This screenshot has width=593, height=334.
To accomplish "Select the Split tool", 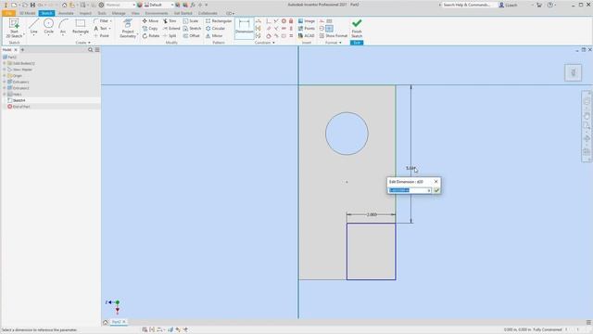I will (x=170, y=35).
